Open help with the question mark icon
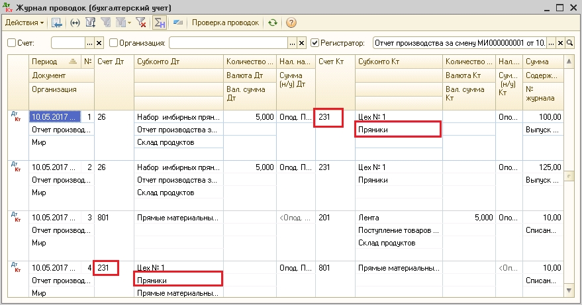 [291, 22]
